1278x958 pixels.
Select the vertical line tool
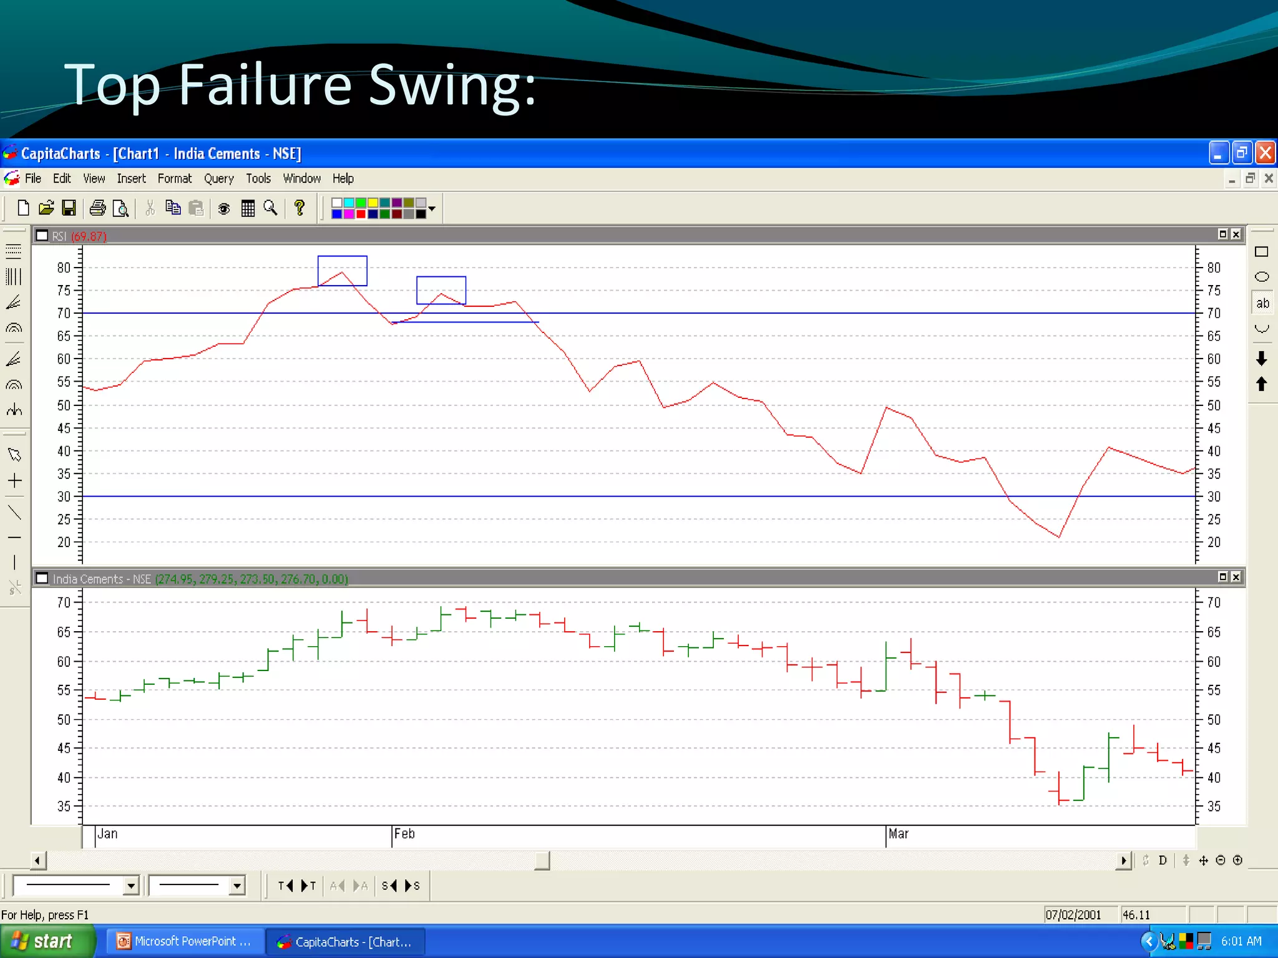(14, 563)
